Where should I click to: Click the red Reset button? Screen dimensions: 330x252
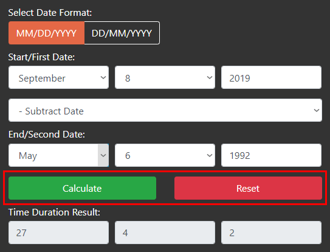pos(248,188)
